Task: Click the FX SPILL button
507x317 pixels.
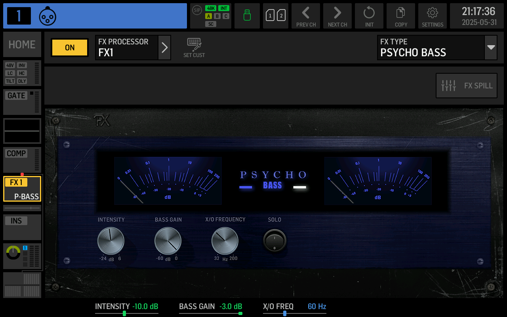Action: [466, 85]
